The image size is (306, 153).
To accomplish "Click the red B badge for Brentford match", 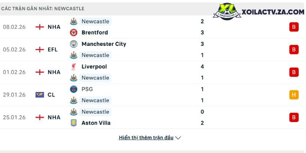I will (294, 27).
